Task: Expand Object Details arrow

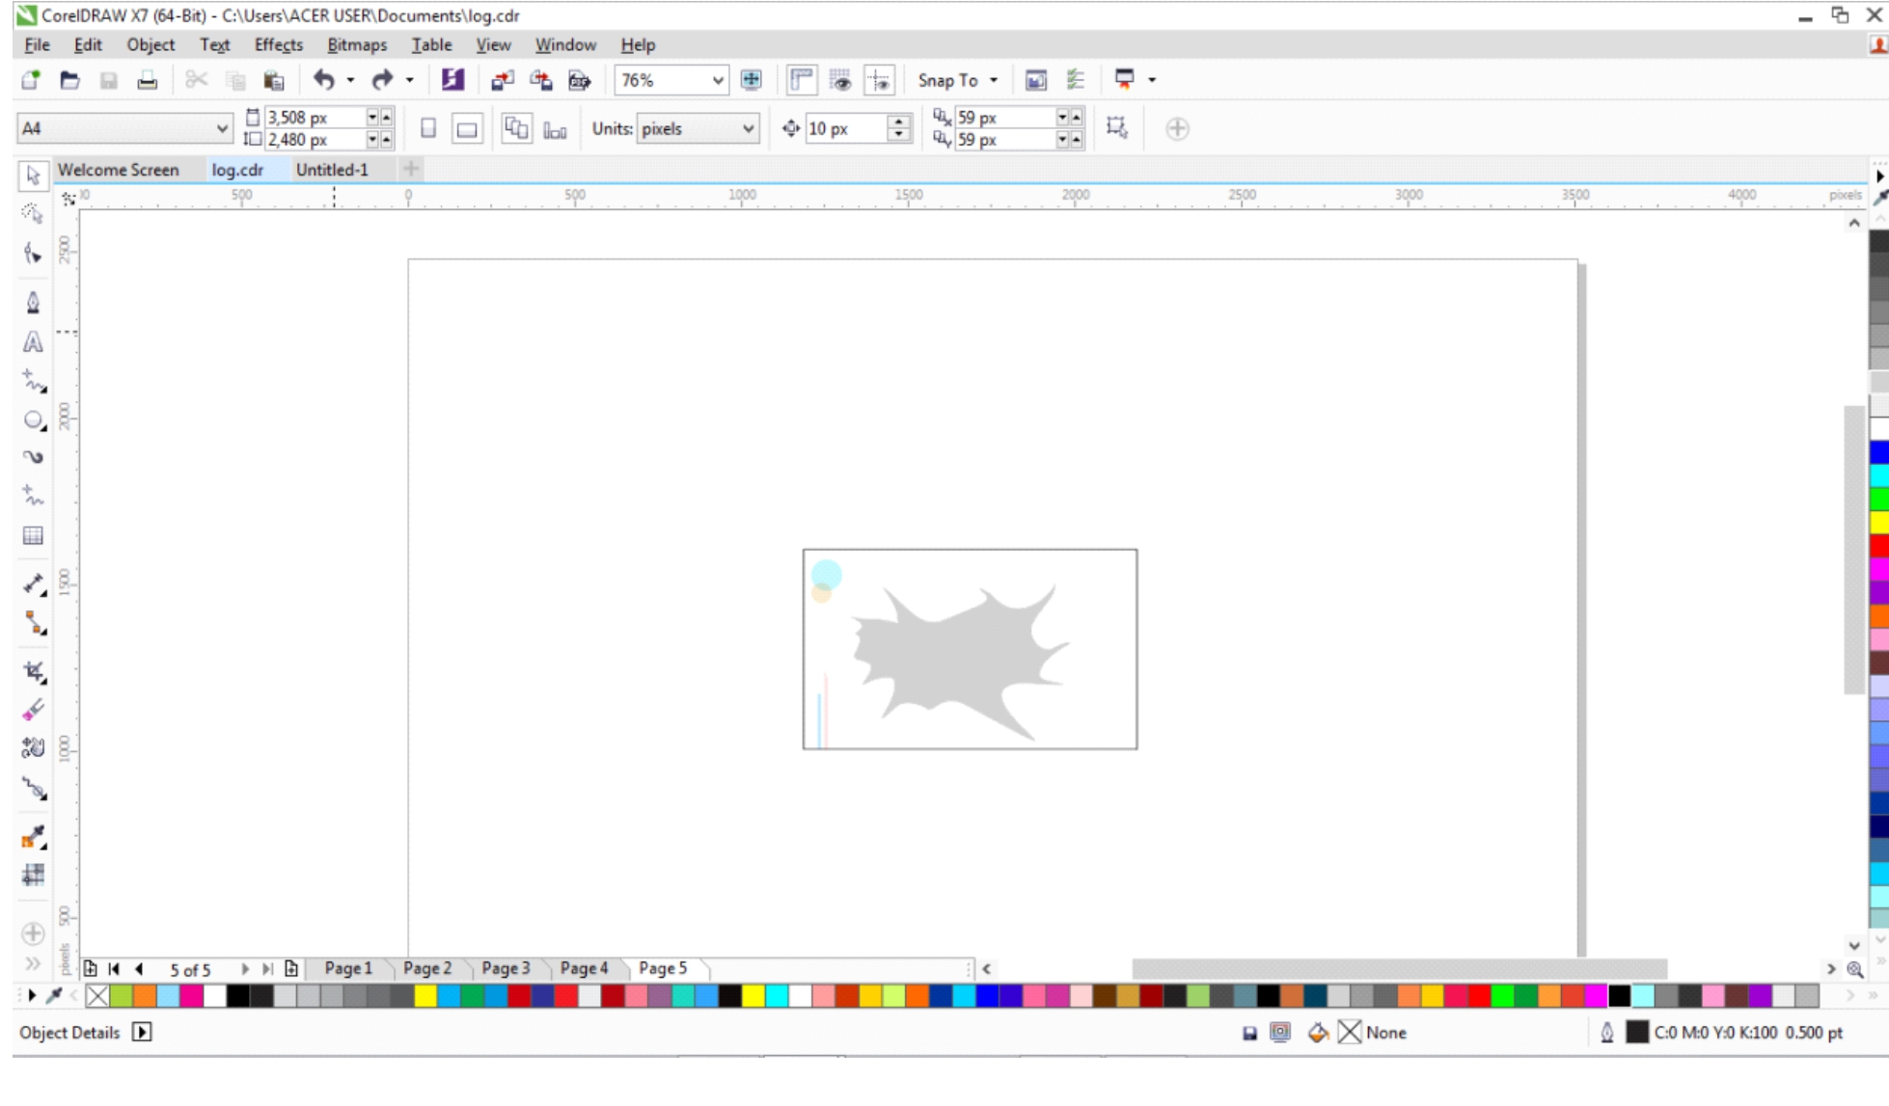Action: (x=142, y=1033)
